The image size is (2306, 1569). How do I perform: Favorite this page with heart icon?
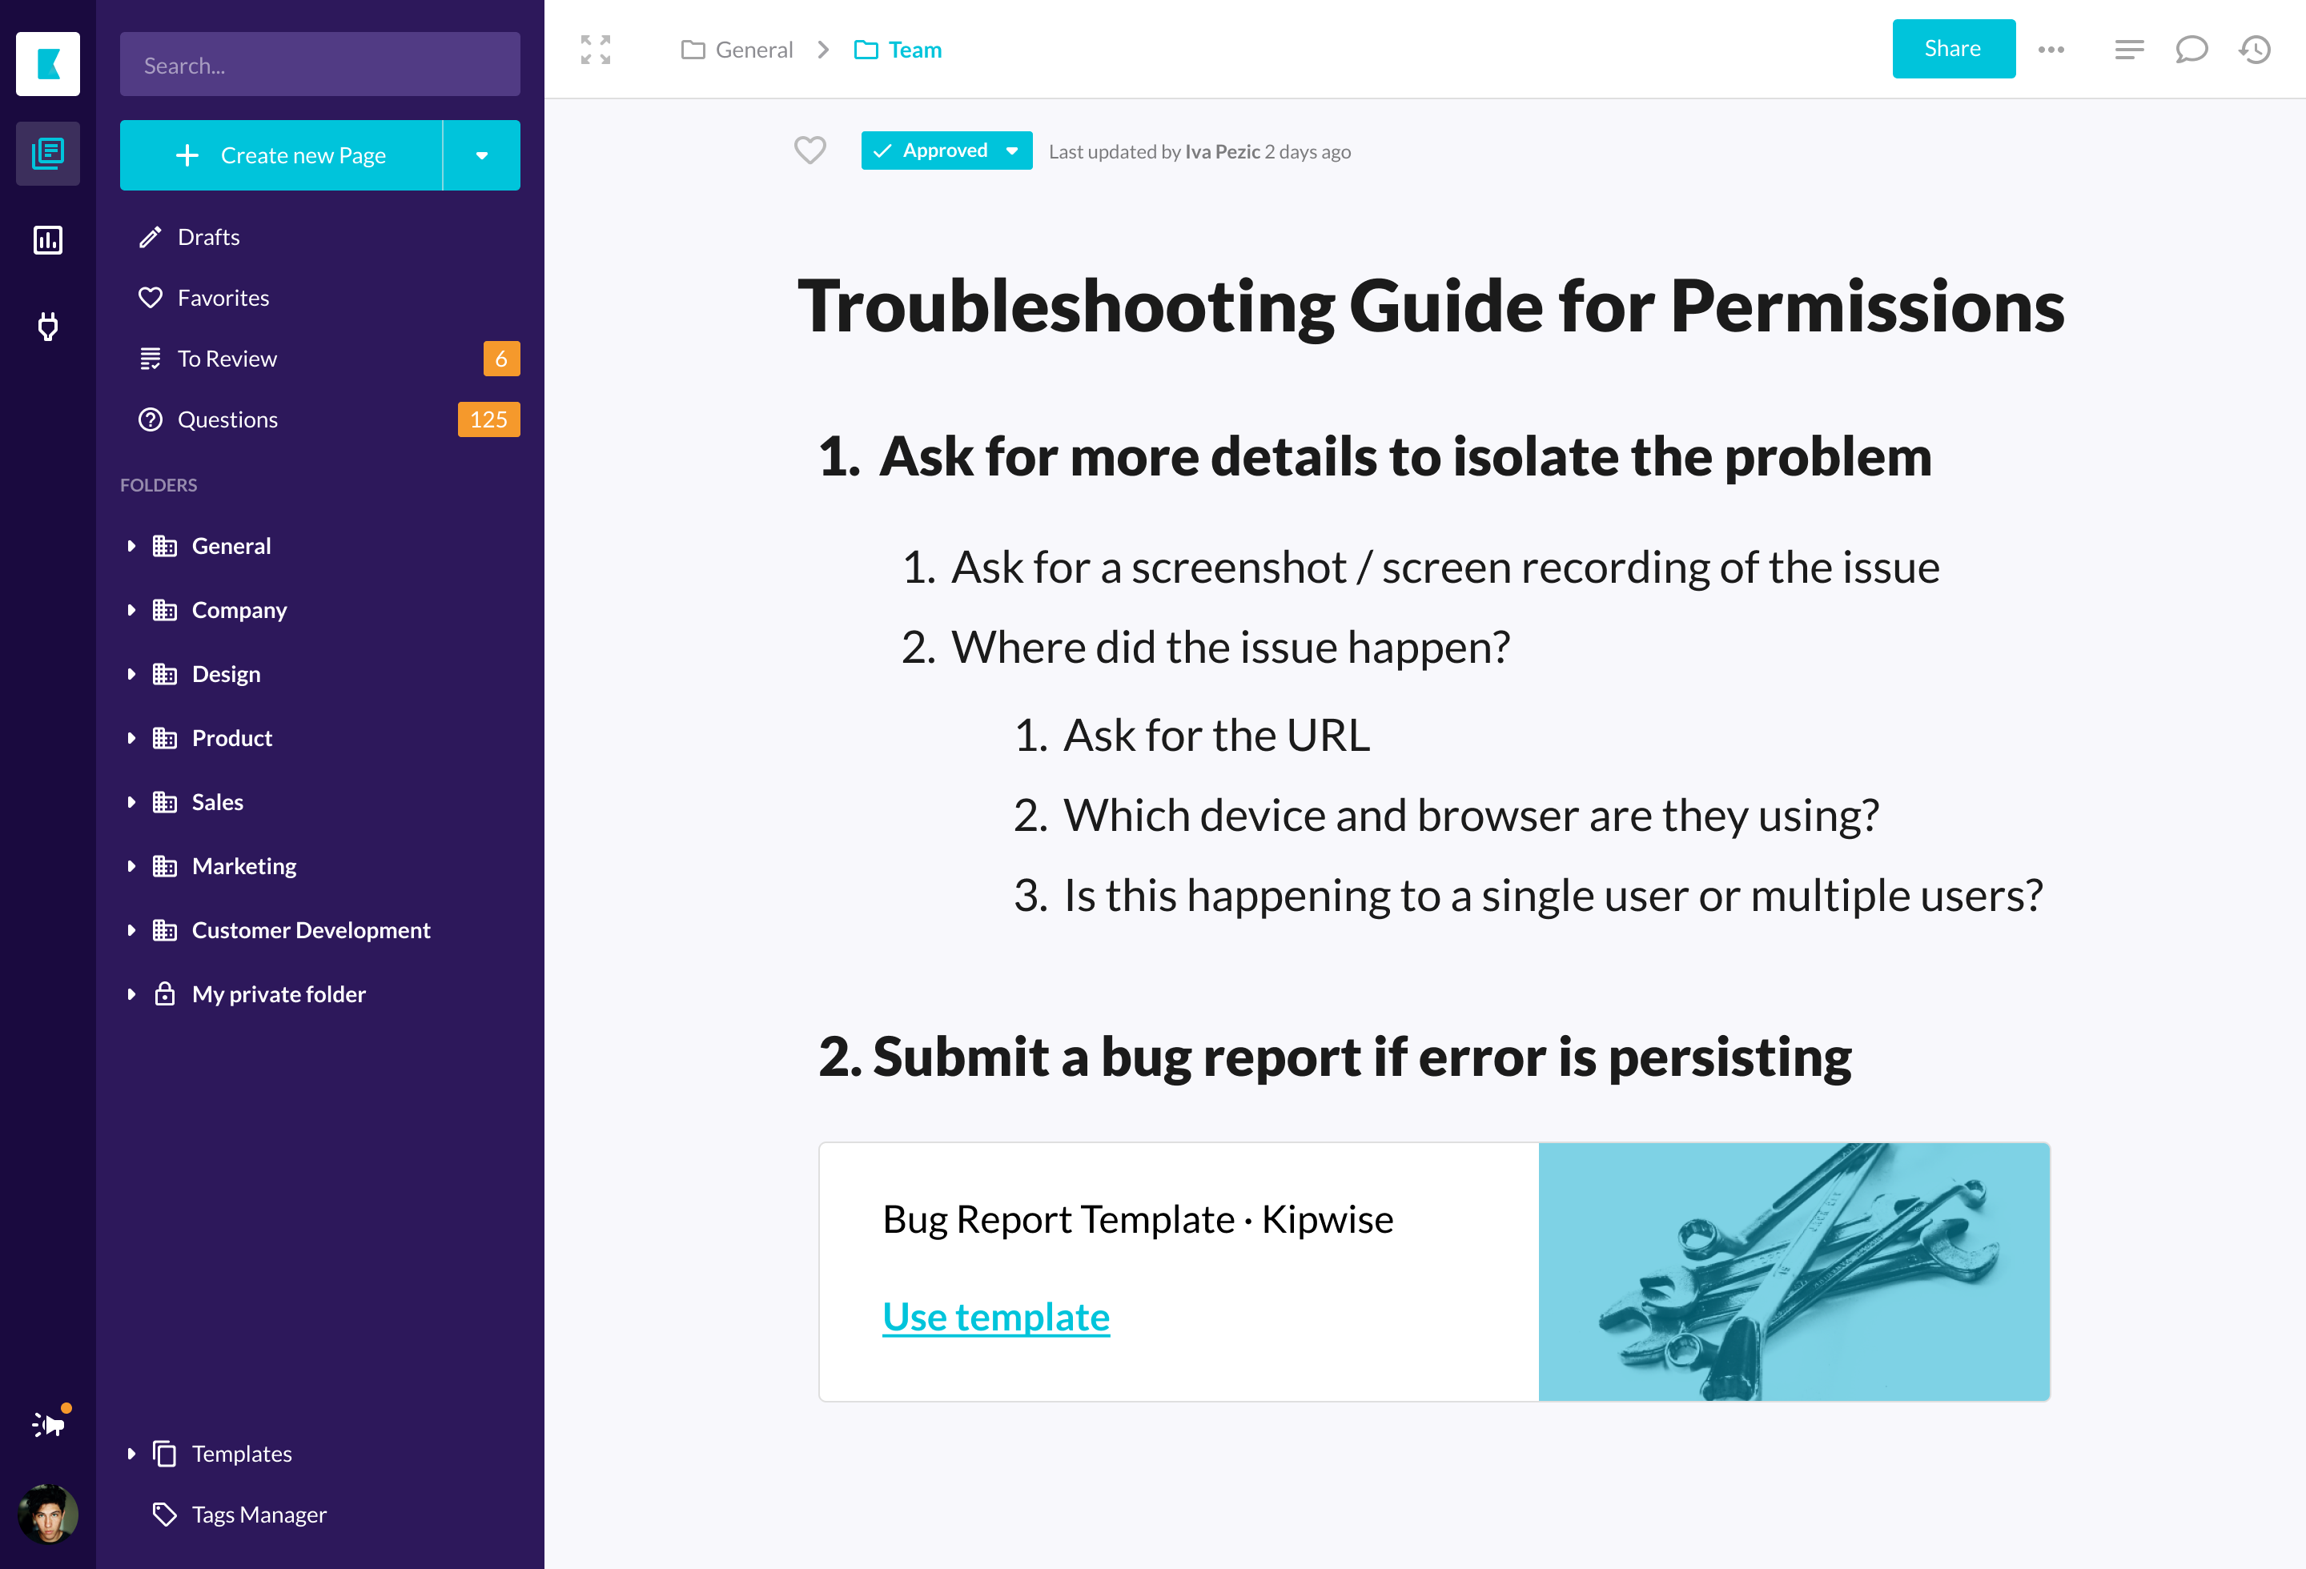tap(810, 150)
